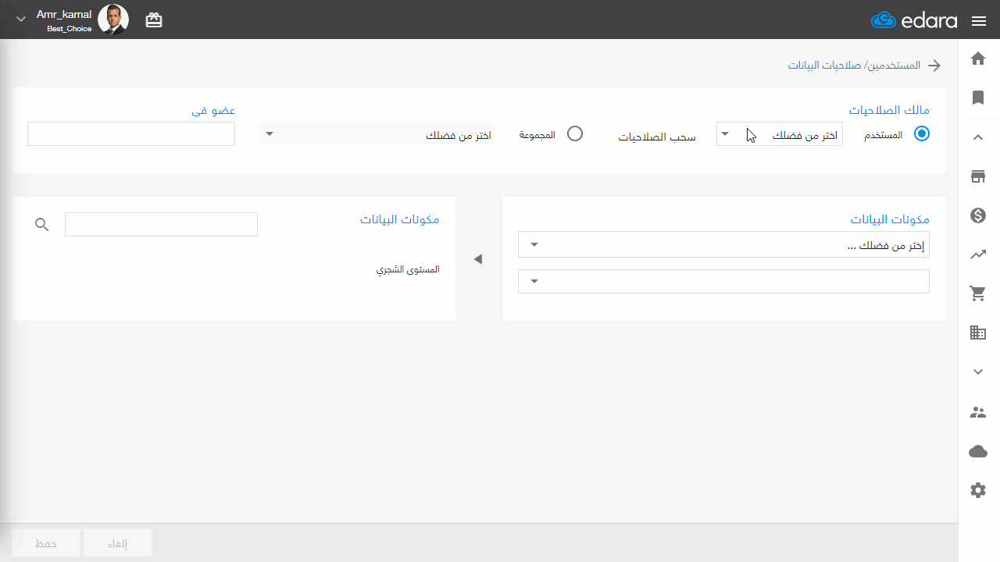Click the سحب الصلاحيات label
This screenshot has height=562, width=1000.
click(x=657, y=137)
